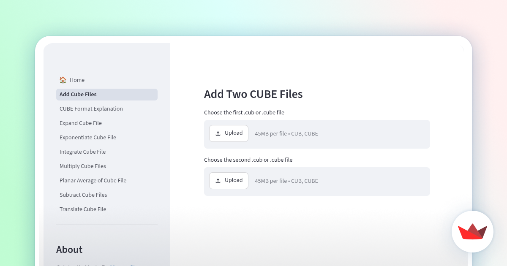The width and height of the screenshot is (507, 266).
Task: Click upload arrow icon in first uploader
Action: (x=218, y=133)
